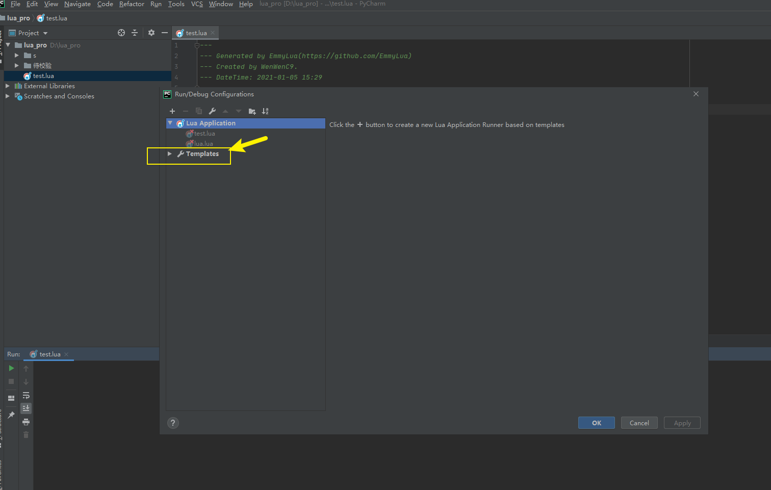Move configuration down with the arrow
Image resolution: width=771 pixels, height=490 pixels.
(x=239, y=111)
